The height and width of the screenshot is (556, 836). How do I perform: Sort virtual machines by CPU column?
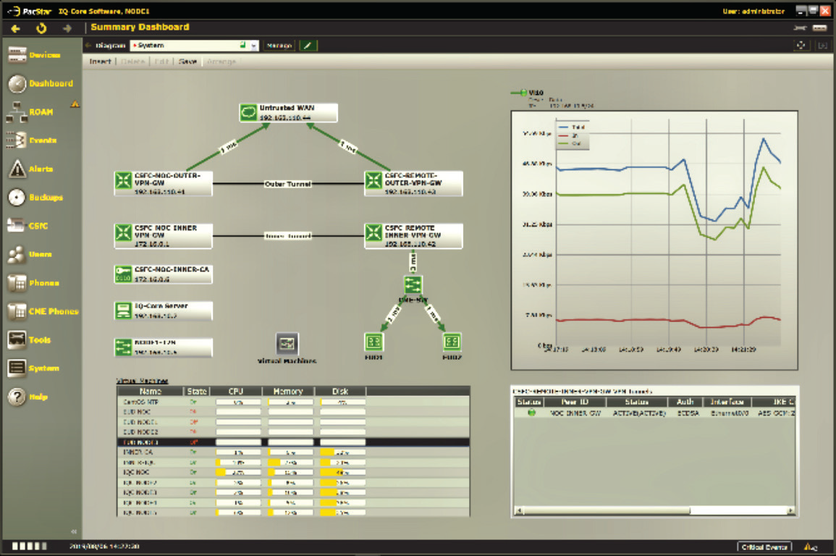pos(236,391)
